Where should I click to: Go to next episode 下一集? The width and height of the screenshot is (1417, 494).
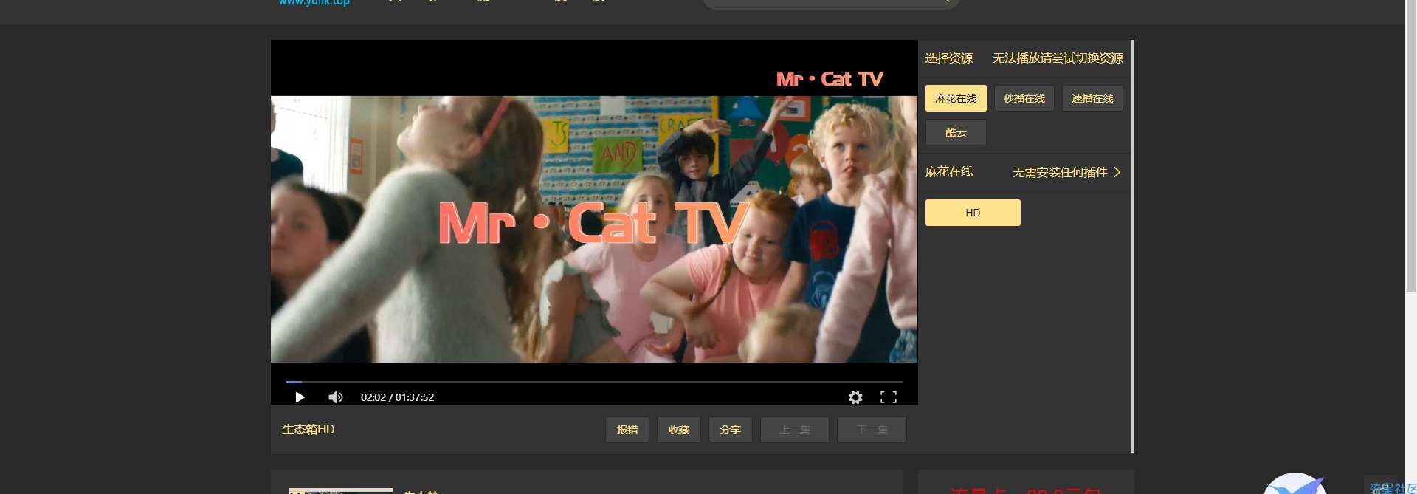tap(872, 430)
